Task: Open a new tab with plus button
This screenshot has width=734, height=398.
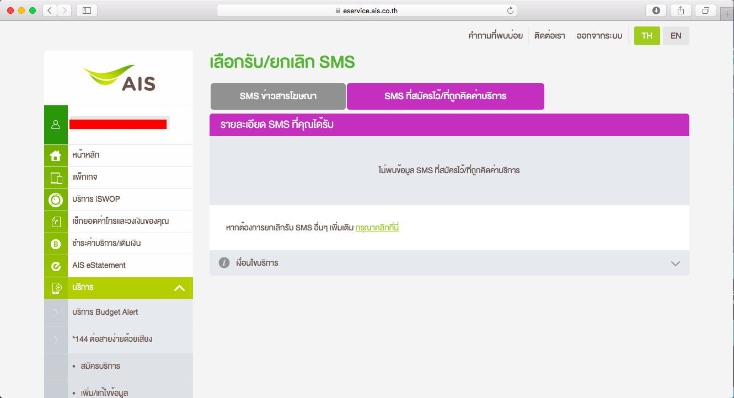Action: tap(727, 15)
